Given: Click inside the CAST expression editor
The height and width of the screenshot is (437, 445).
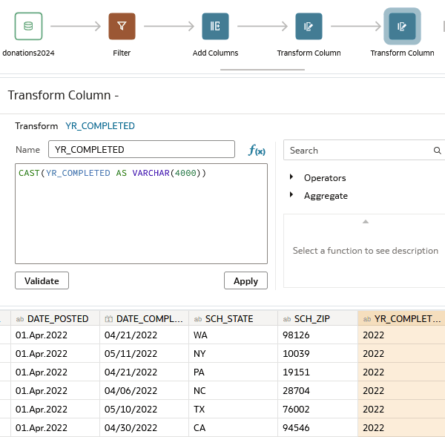Looking at the screenshot, I should (x=142, y=214).
